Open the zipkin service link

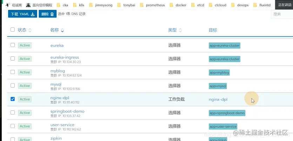tap(56, 138)
